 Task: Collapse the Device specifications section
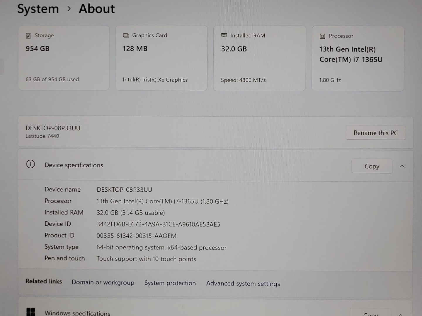[x=402, y=166]
